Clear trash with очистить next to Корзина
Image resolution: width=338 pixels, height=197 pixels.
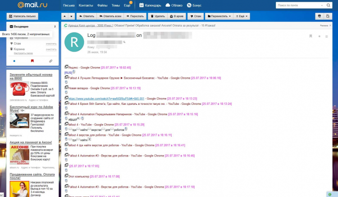pos(51,49)
